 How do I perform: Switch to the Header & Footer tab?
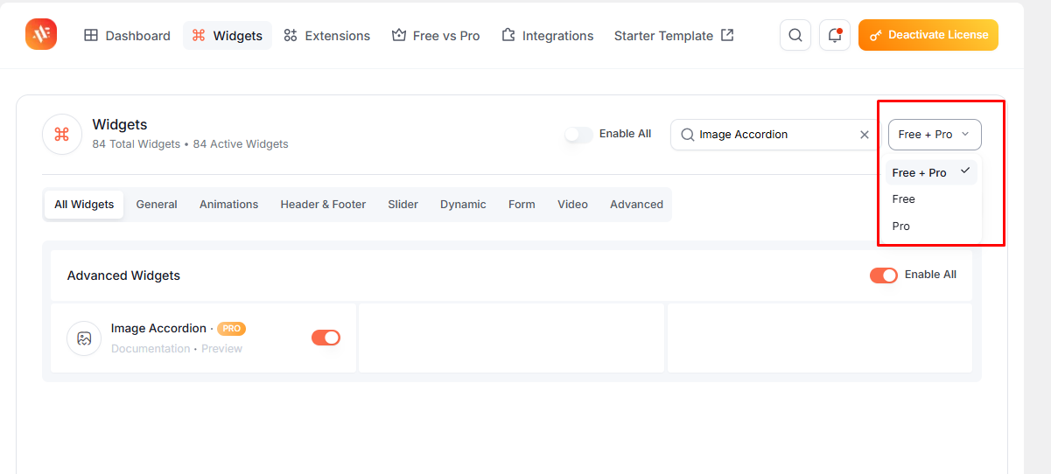pos(323,205)
